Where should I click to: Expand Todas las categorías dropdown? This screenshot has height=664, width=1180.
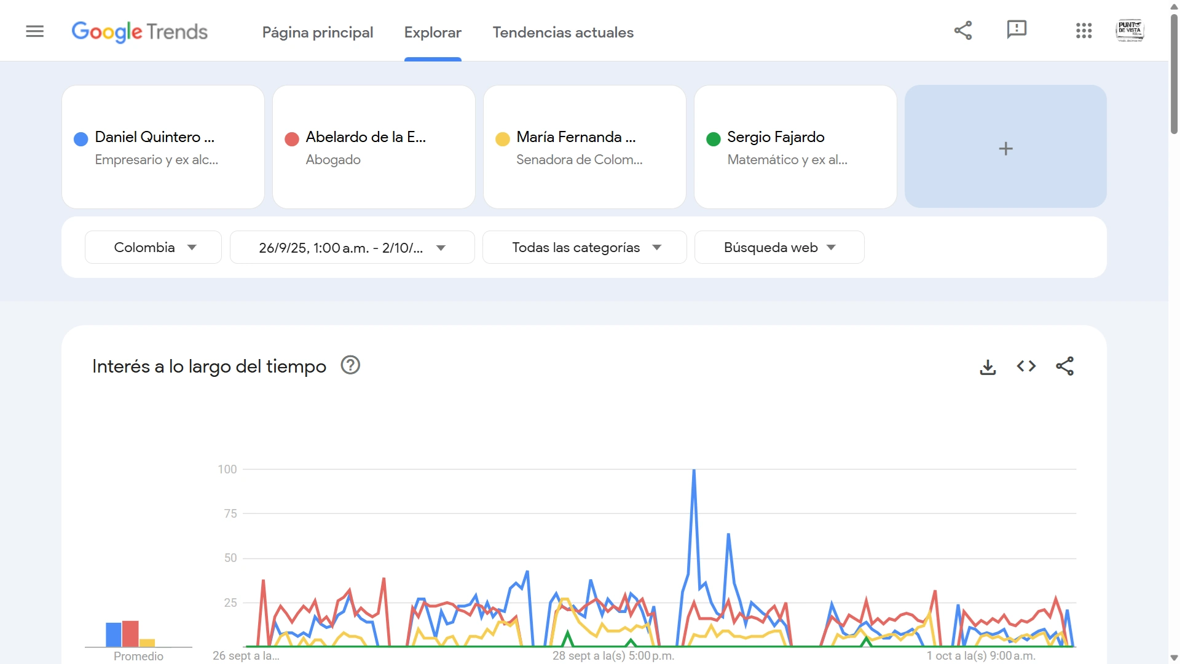pos(584,247)
